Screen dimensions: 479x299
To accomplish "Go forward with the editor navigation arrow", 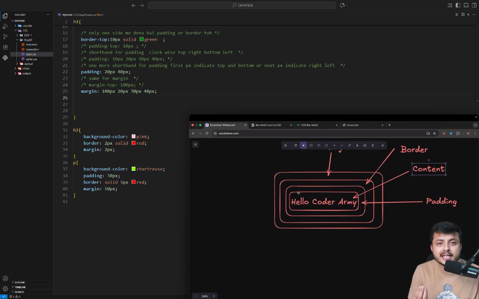I will (x=141, y=5).
